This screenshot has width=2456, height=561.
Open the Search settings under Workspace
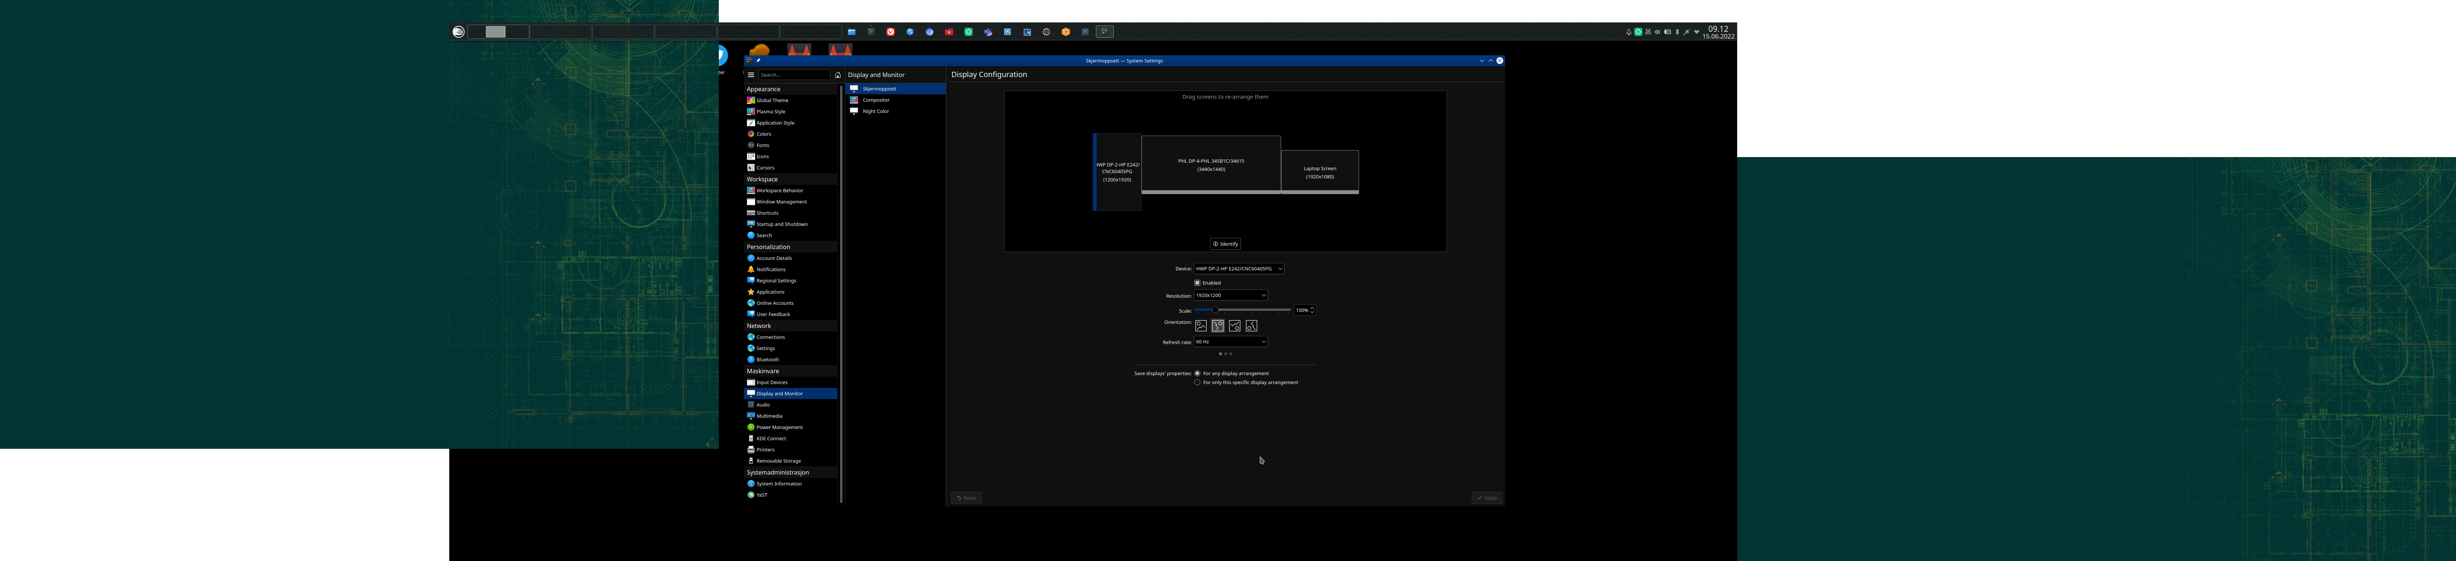coord(790,235)
